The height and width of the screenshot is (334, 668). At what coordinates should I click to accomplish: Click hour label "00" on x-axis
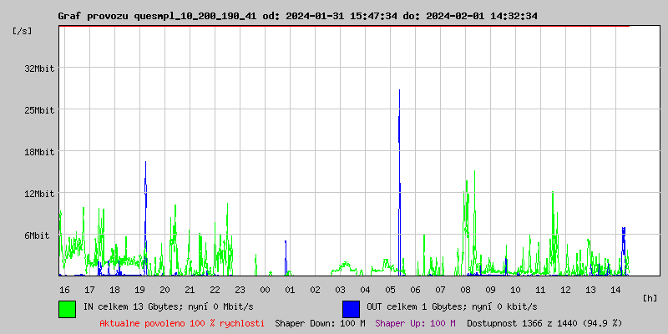point(265,290)
